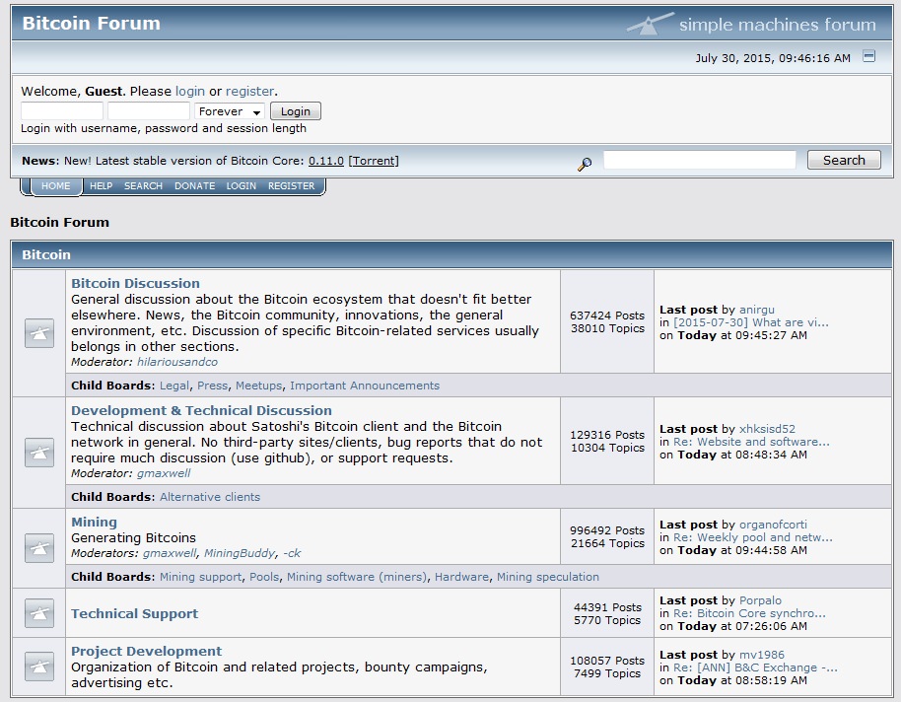
Task: Open the [2015-07-30] What are vi... thread
Action: pos(751,322)
